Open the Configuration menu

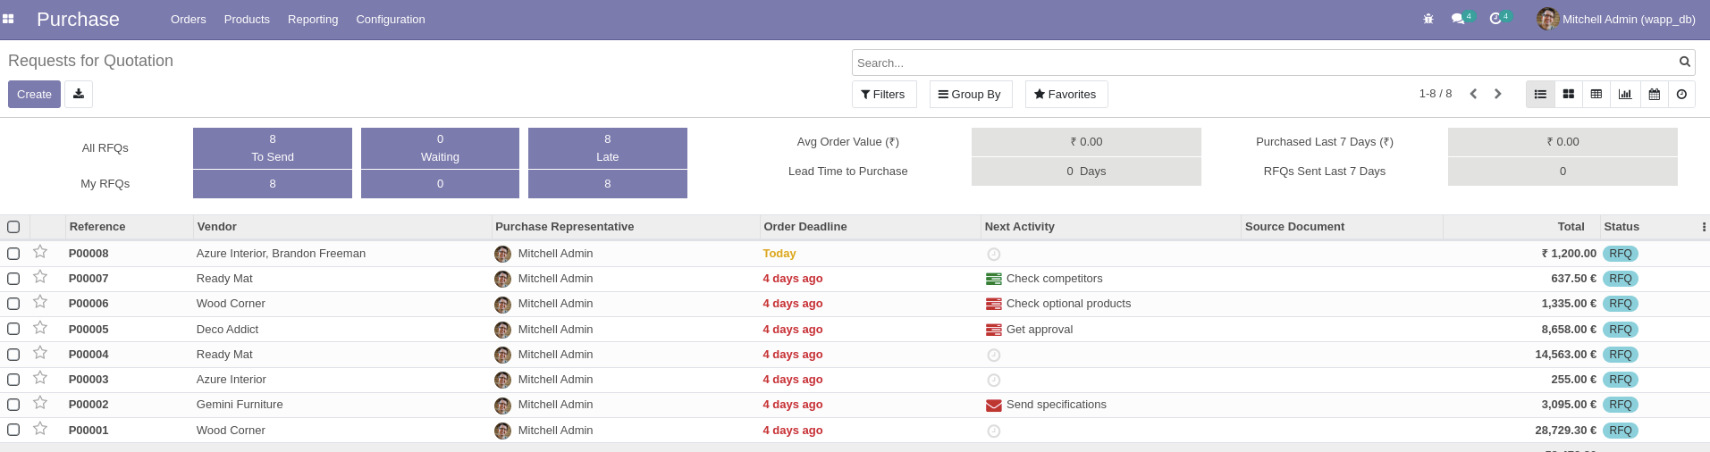[390, 19]
